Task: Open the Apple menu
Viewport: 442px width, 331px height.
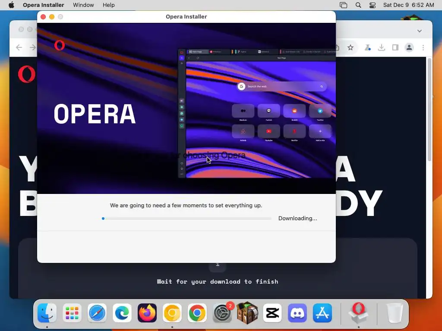Action: (x=11, y=5)
